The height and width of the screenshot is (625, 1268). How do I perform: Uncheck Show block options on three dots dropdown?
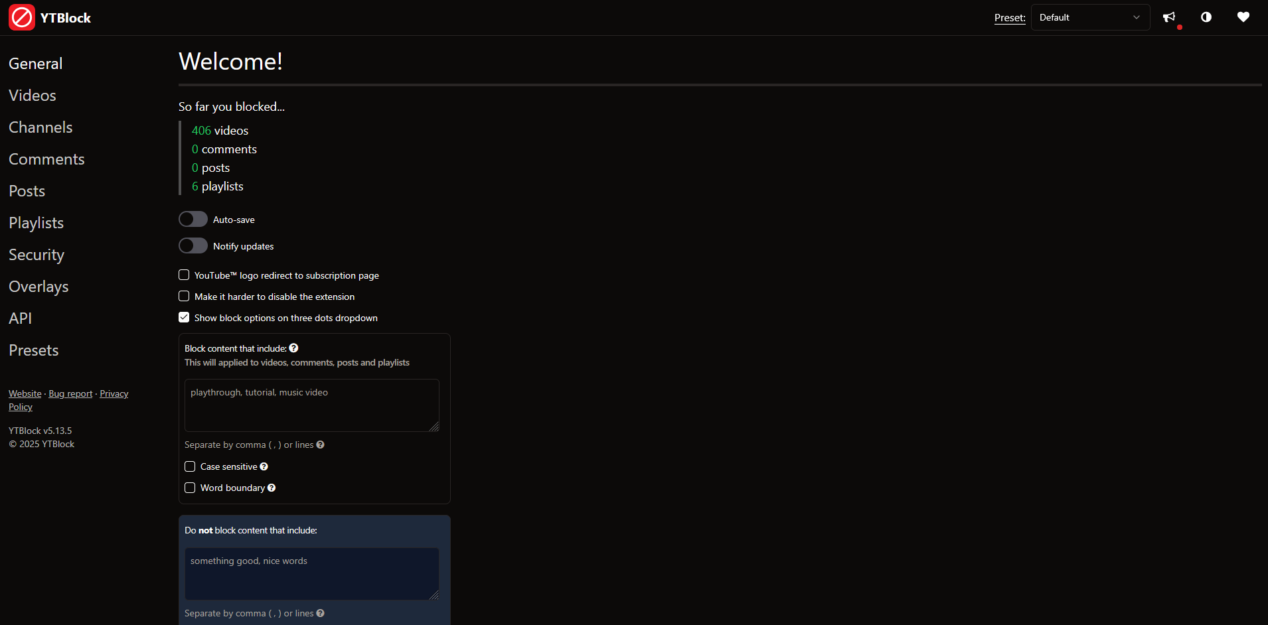[183, 317]
